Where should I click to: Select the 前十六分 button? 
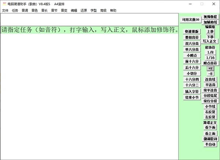point(191,61)
